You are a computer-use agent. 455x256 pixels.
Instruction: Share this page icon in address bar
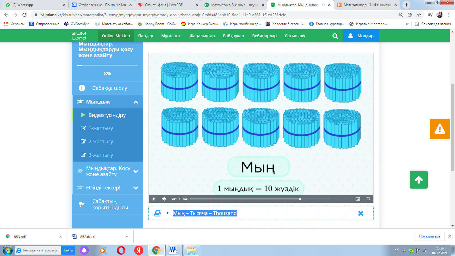coord(410,15)
